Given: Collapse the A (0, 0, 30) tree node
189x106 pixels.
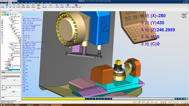Looking at the screenshot, I should pos(11,30).
